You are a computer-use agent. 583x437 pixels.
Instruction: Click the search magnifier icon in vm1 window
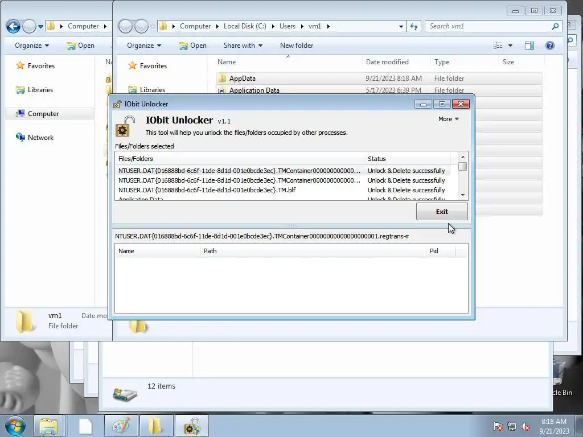pos(556,26)
